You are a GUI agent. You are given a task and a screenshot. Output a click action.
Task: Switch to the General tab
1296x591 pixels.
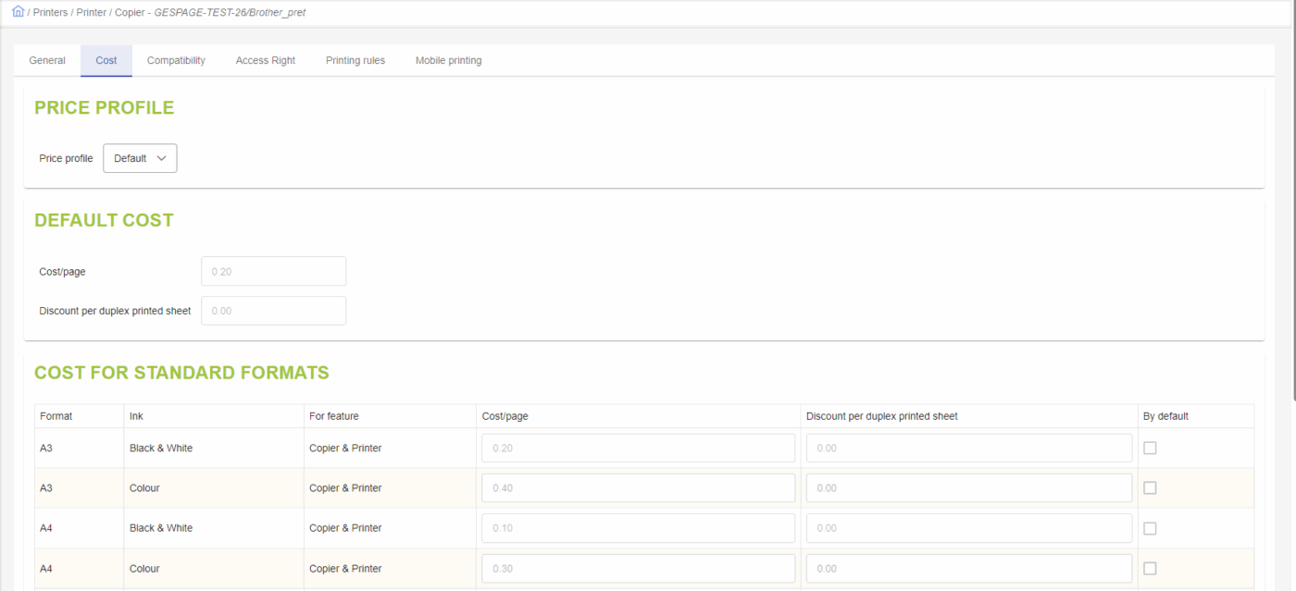(x=47, y=60)
